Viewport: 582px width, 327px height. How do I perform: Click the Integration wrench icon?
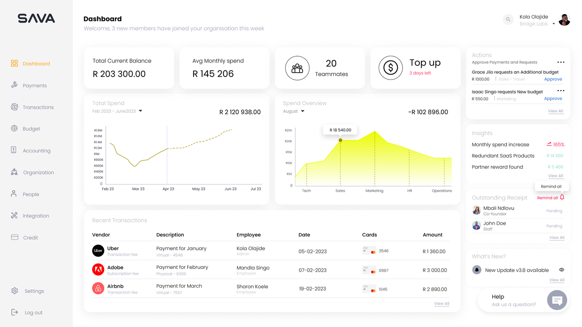[x=15, y=216]
